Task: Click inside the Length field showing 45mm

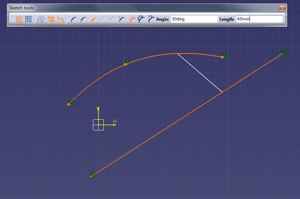Action: (260, 19)
